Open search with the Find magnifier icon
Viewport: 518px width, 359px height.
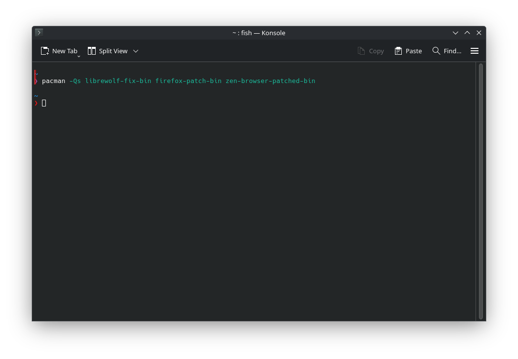[x=436, y=51]
